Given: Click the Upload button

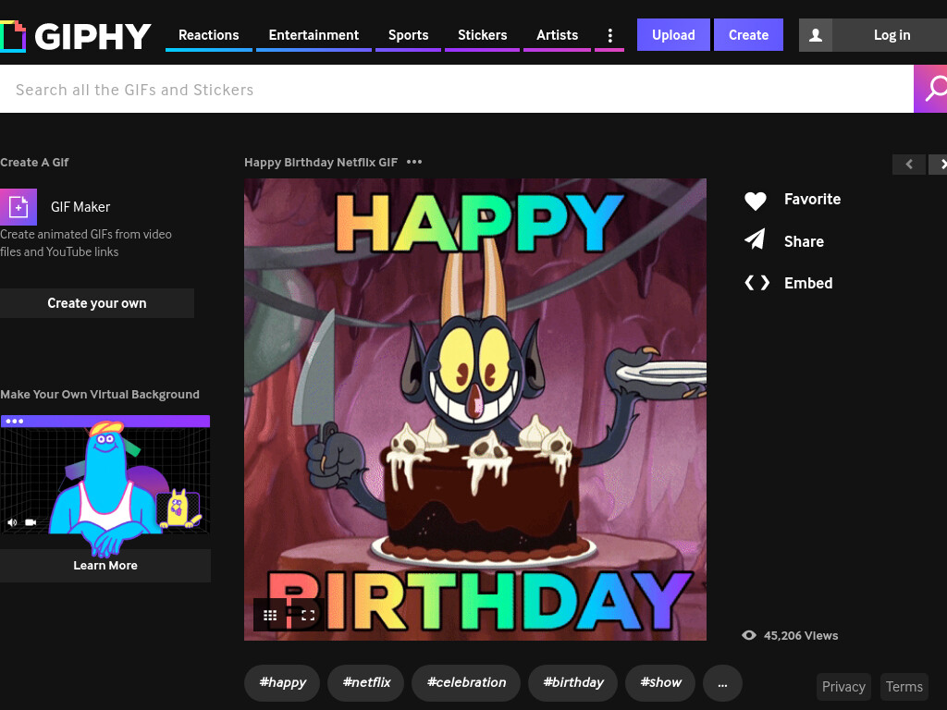Looking at the screenshot, I should pos(673,35).
